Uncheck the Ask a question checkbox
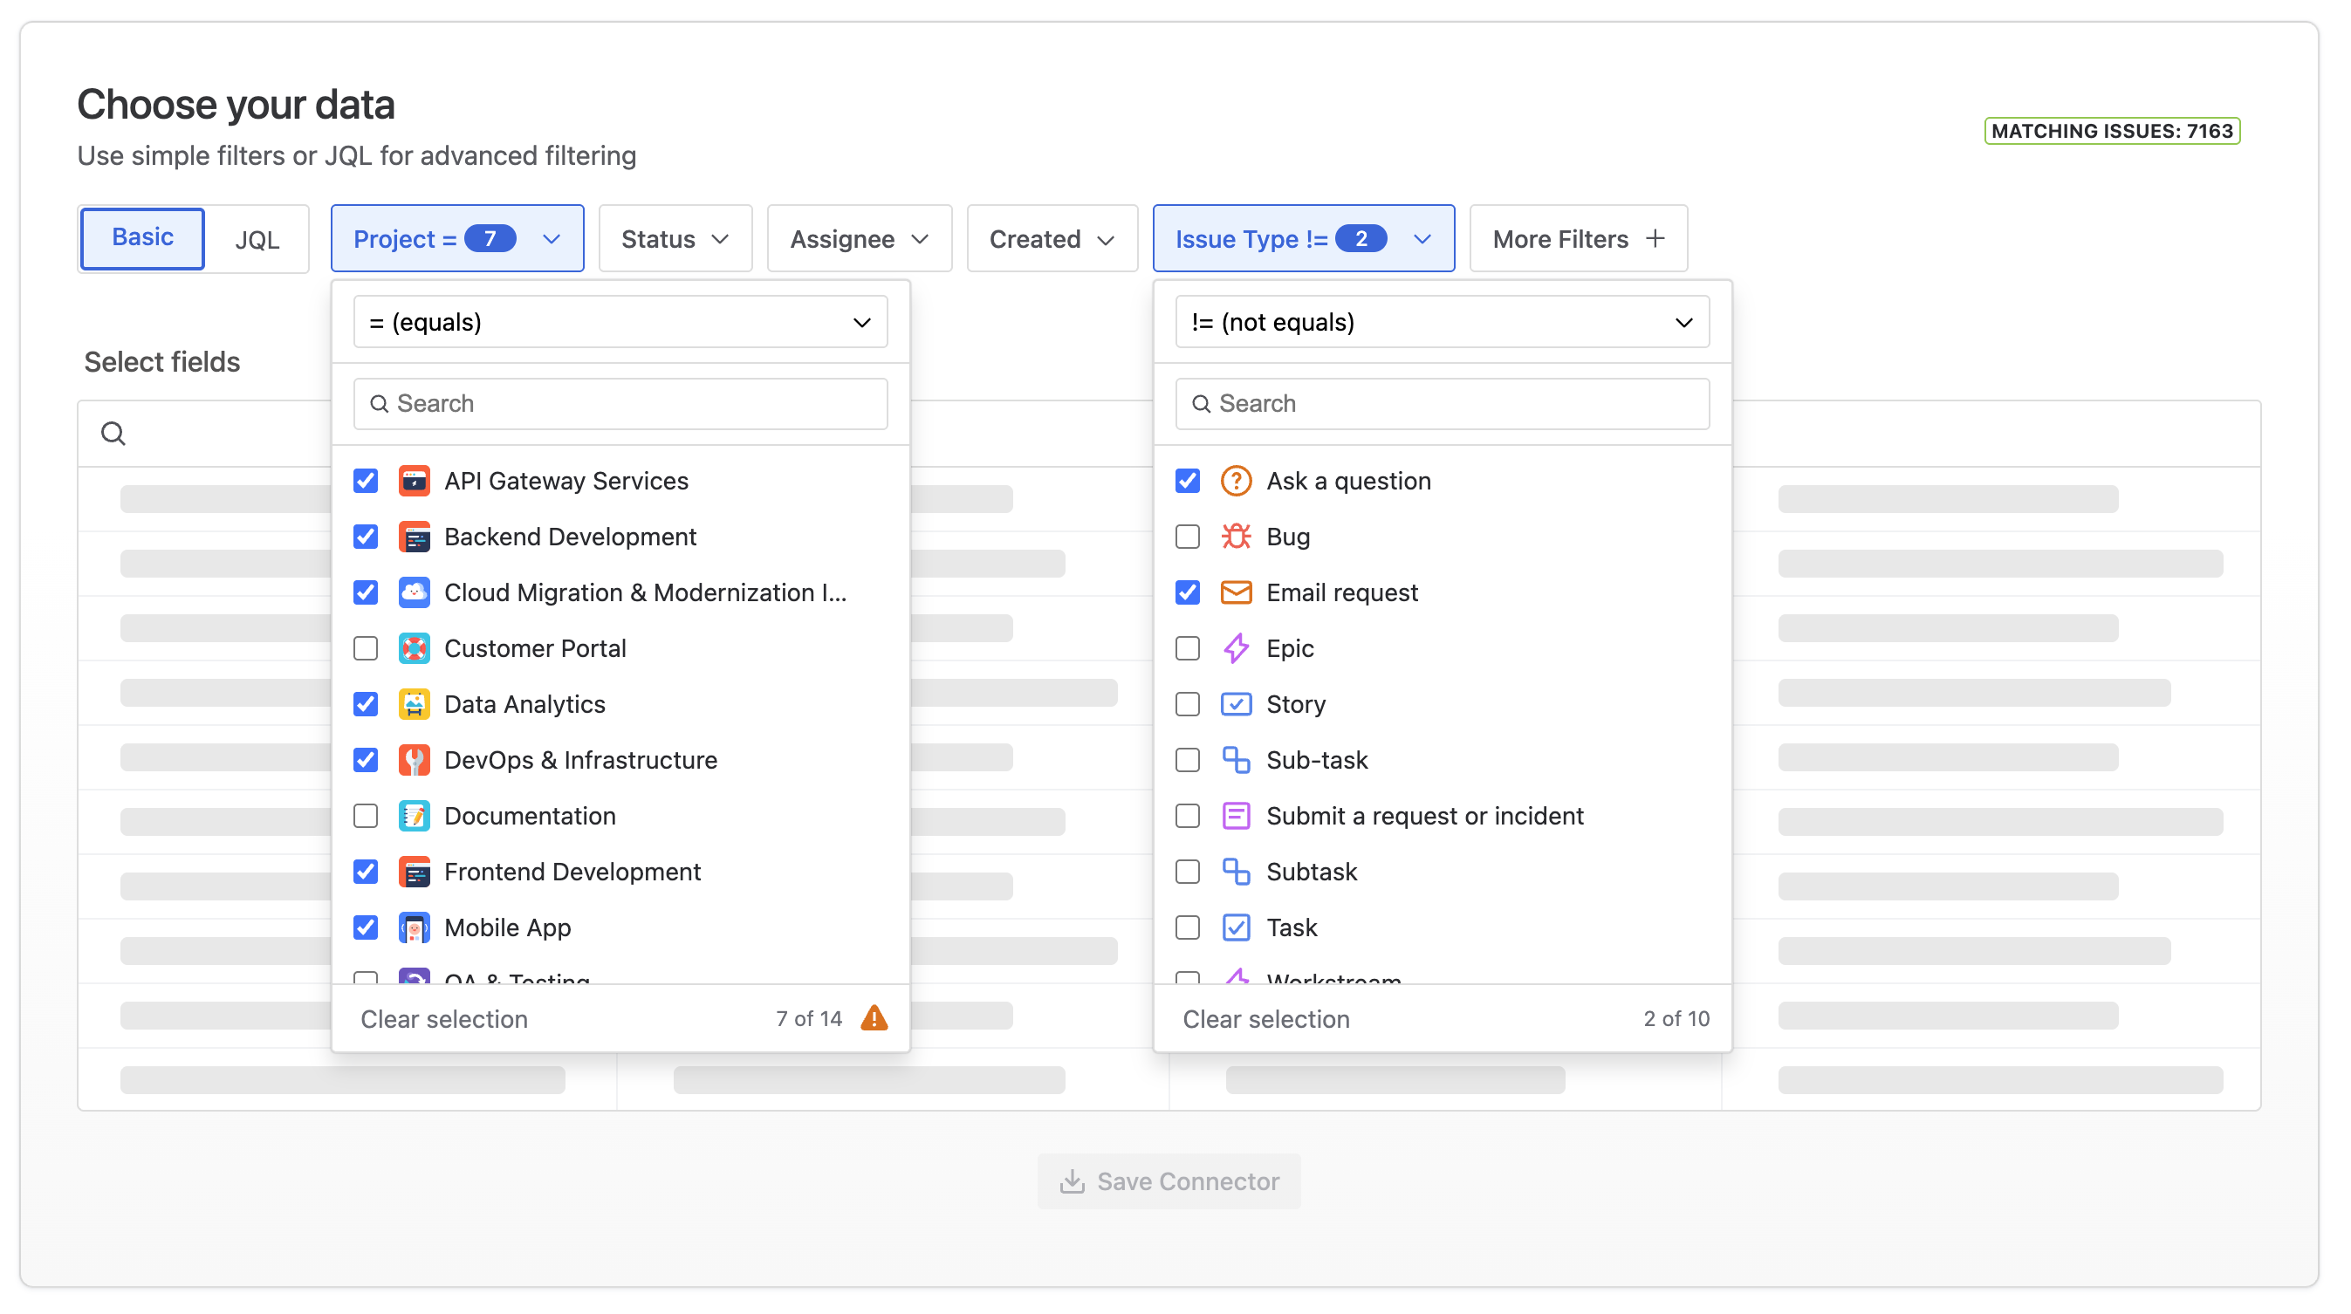 pyautogui.click(x=1188, y=481)
